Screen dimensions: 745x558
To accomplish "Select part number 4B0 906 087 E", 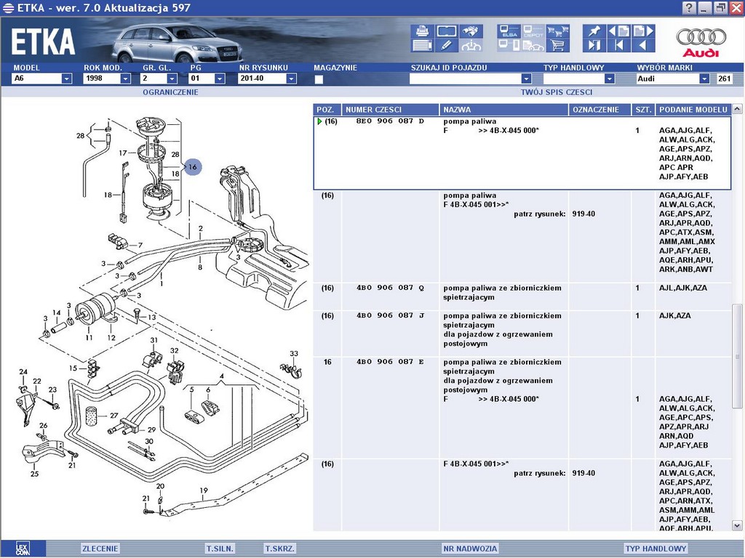I will [390, 362].
